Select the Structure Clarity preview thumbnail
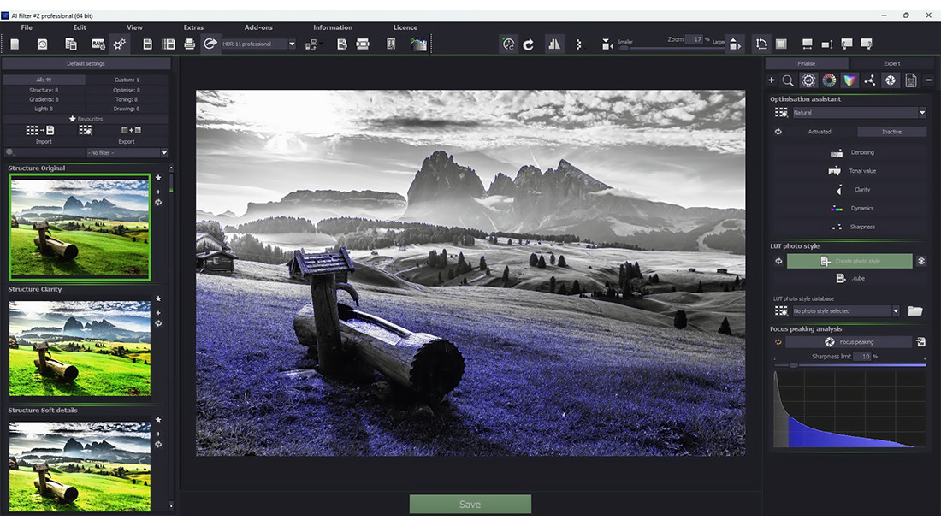 point(80,347)
